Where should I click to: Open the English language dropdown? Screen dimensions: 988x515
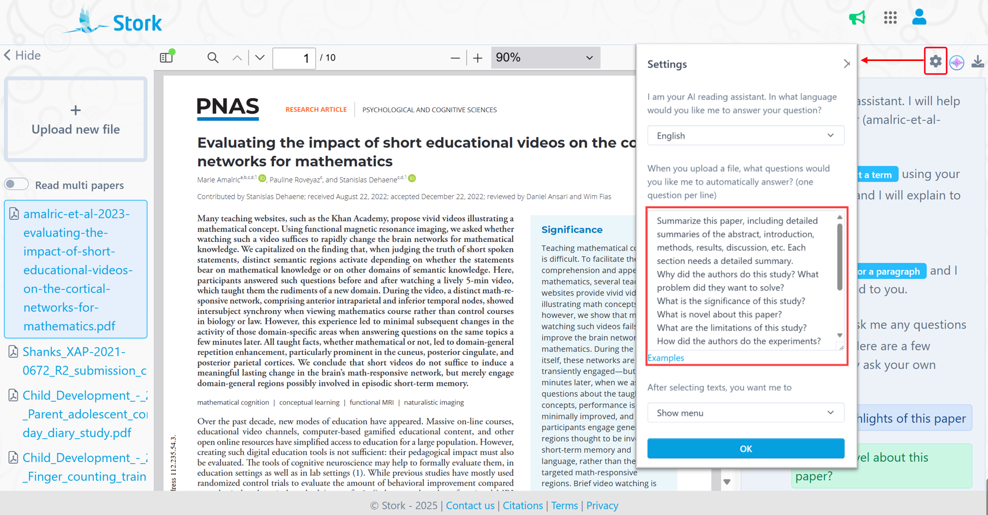[x=745, y=136]
